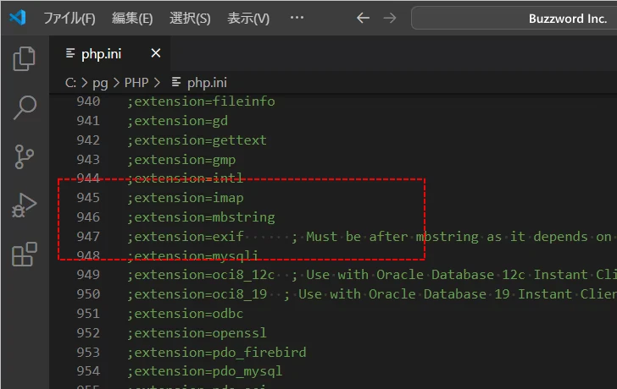Screen dimensions: 617x389
Task: Click the ;extension=oci8_12c text
Action: point(201,274)
